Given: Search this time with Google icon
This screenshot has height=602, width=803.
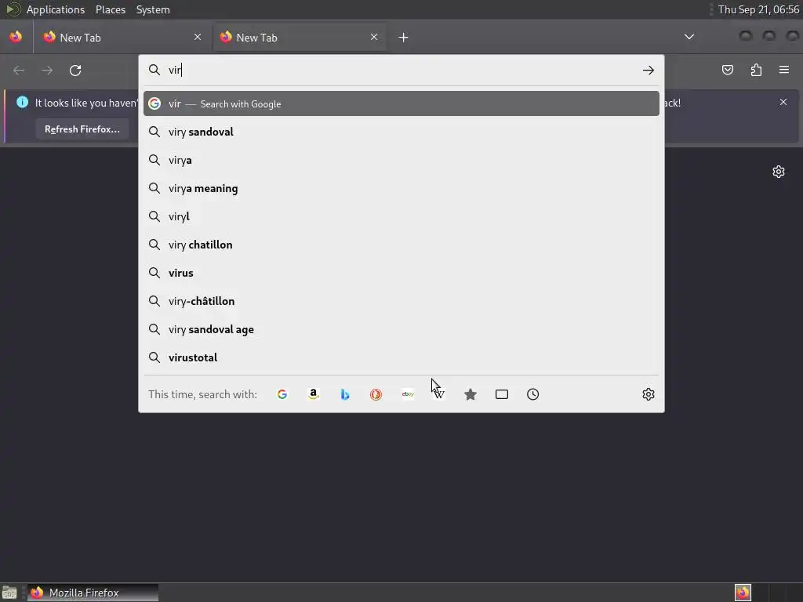Looking at the screenshot, I should (282, 394).
